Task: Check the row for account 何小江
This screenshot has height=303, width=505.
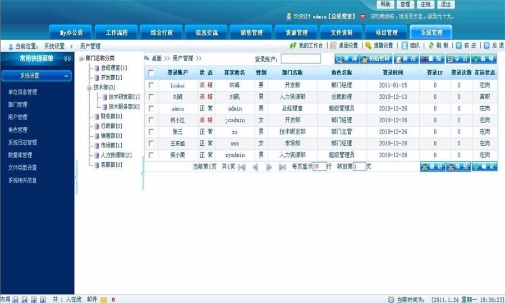Action: [151, 120]
